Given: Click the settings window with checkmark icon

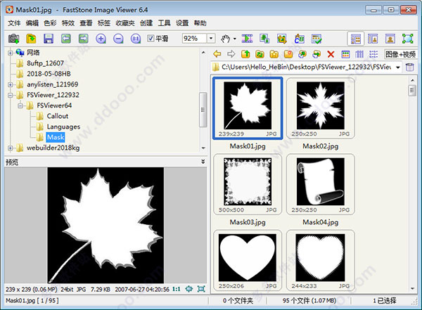Looking at the screenshot, I should coord(316,39).
